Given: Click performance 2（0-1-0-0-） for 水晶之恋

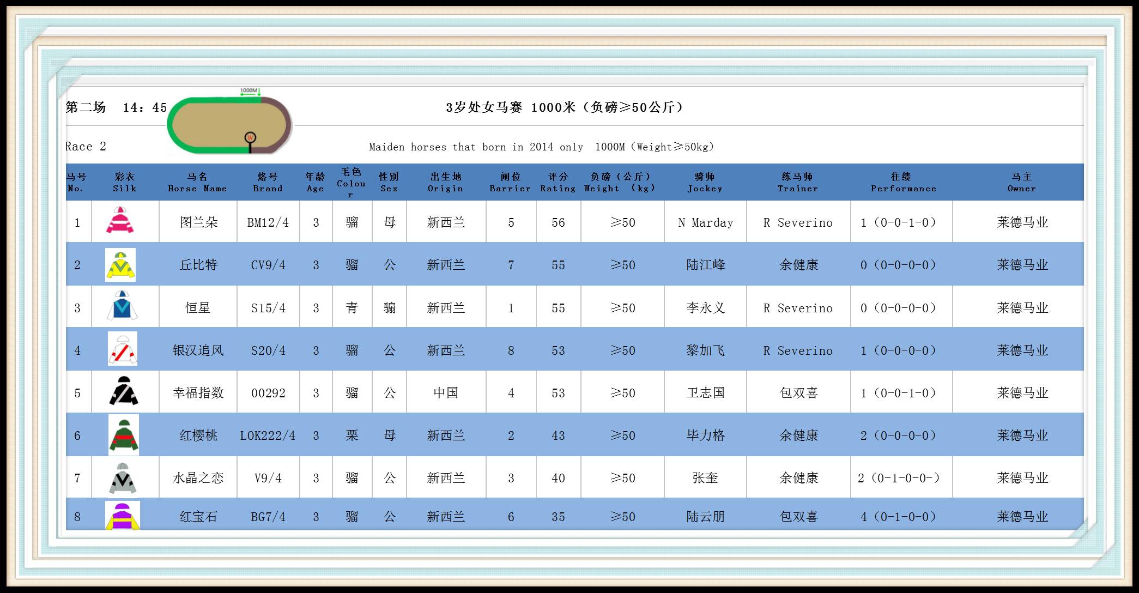Looking at the screenshot, I should pyautogui.click(x=899, y=478).
